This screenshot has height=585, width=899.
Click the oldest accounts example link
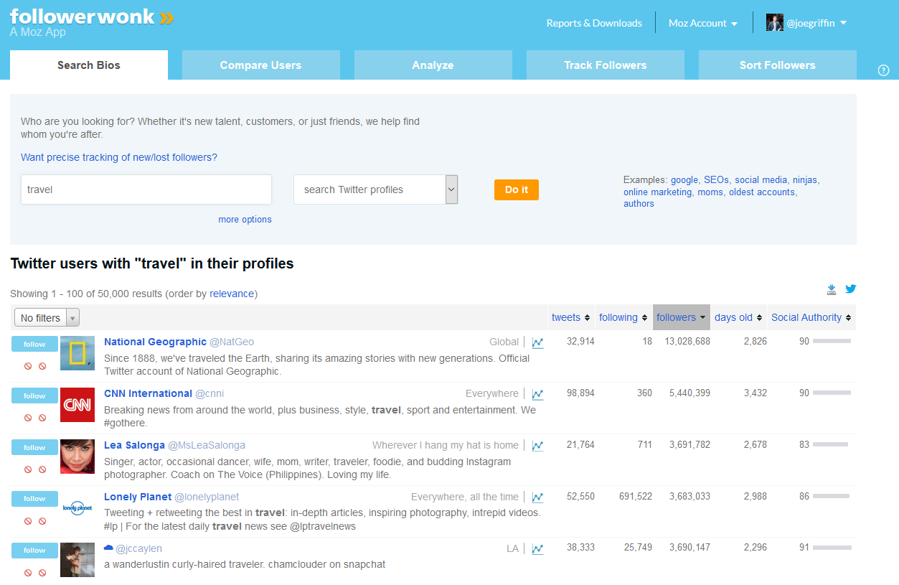(x=762, y=192)
